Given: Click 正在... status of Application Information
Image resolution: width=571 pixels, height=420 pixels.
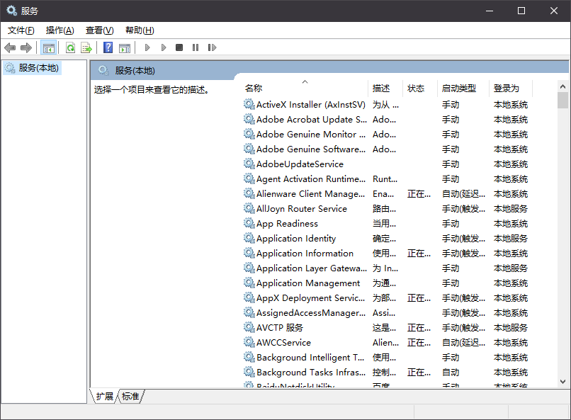Looking at the screenshot, I should 419,253.
